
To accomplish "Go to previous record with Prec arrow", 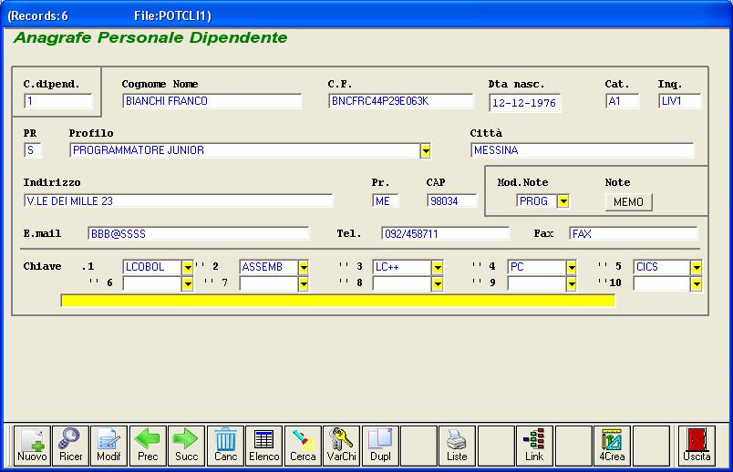I will (x=148, y=446).
